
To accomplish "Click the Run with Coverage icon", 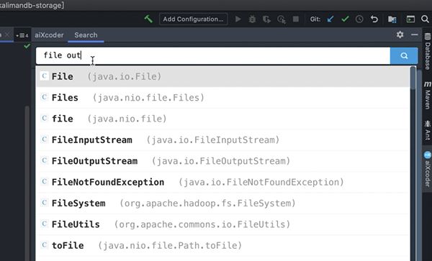I will (266, 19).
